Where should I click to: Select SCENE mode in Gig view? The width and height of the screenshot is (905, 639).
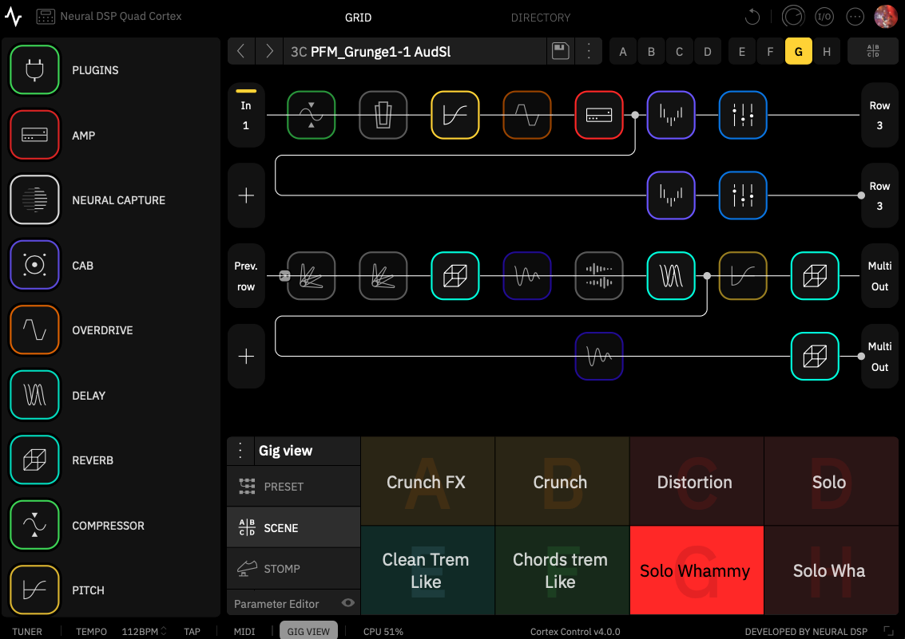pos(293,527)
